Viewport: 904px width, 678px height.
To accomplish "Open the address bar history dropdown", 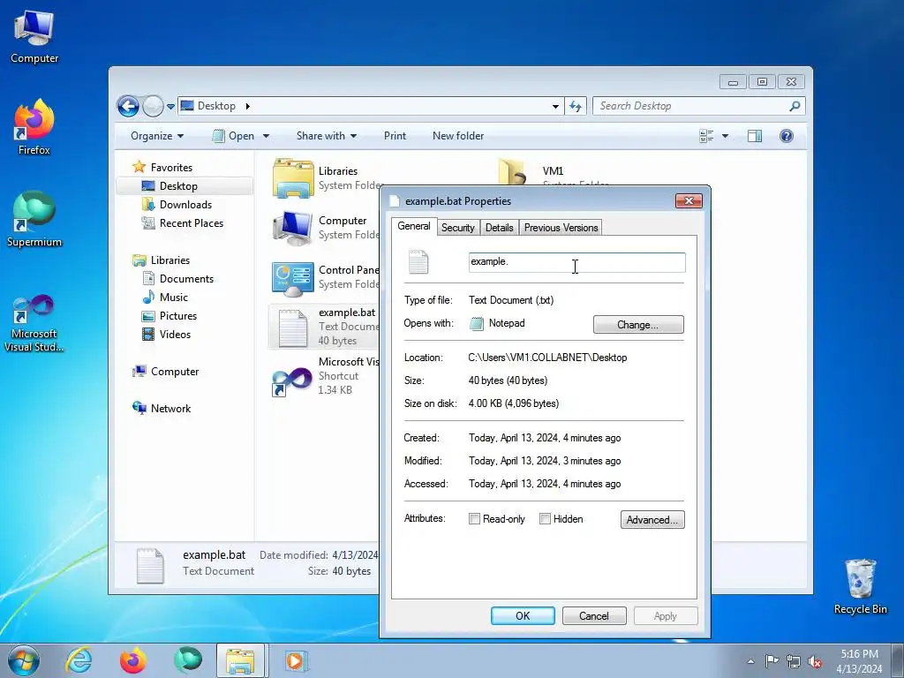I will click(x=555, y=106).
